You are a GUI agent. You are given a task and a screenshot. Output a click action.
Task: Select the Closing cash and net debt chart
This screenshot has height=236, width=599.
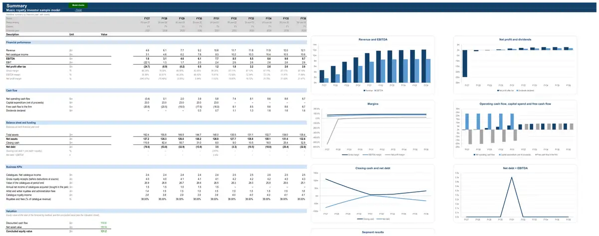[372, 194]
